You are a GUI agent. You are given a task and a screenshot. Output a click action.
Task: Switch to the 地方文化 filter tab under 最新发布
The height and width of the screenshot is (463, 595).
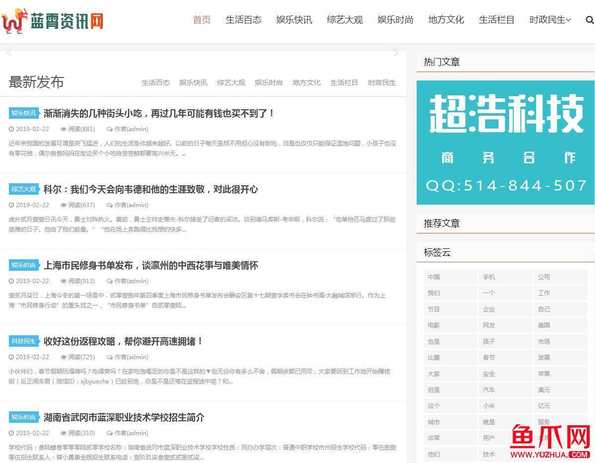pos(306,82)
